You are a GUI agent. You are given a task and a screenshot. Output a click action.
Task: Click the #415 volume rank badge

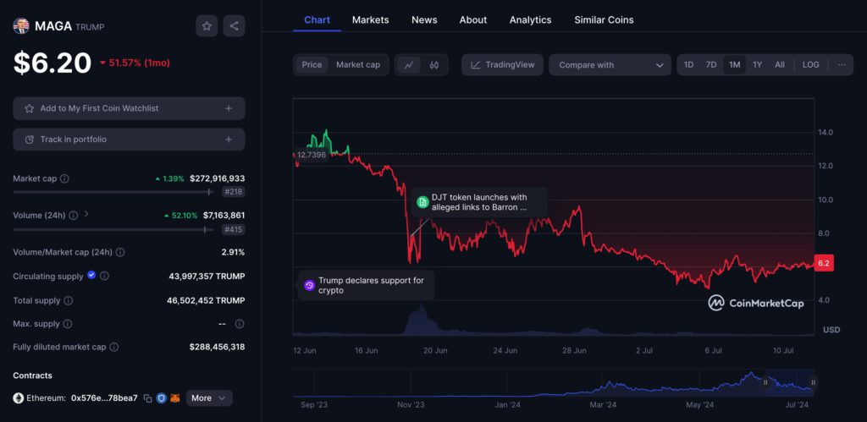[234, 230]
